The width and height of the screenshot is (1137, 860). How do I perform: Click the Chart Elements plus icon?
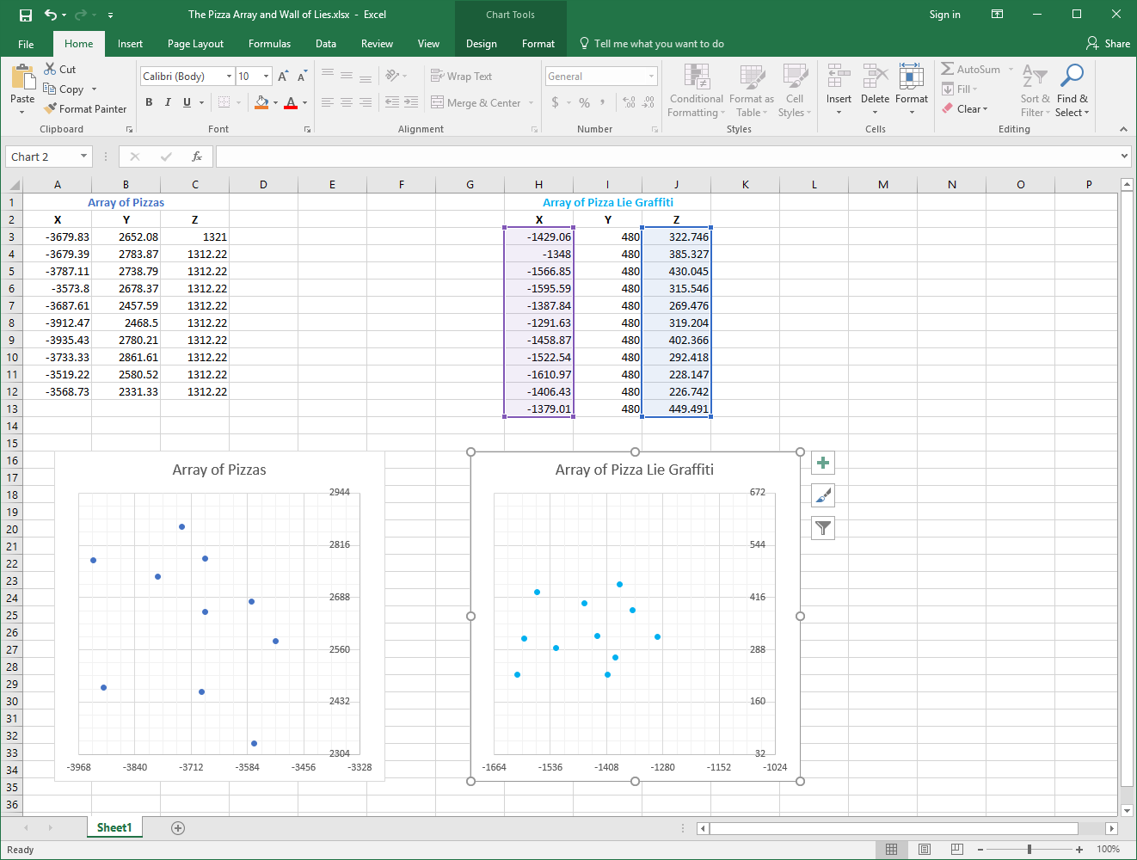pyautogui.click(x=823, y=464)
